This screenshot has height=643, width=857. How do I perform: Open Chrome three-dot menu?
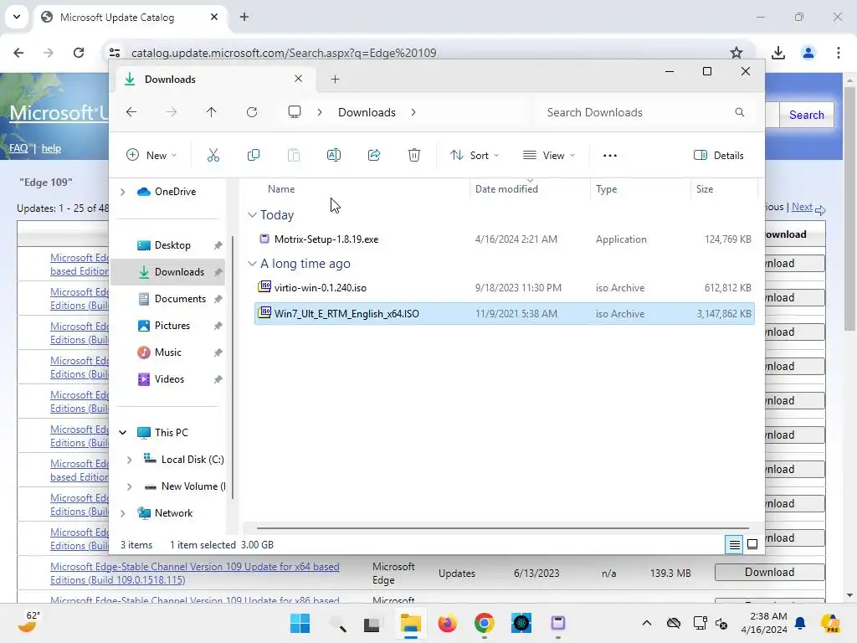coord(839,53)
